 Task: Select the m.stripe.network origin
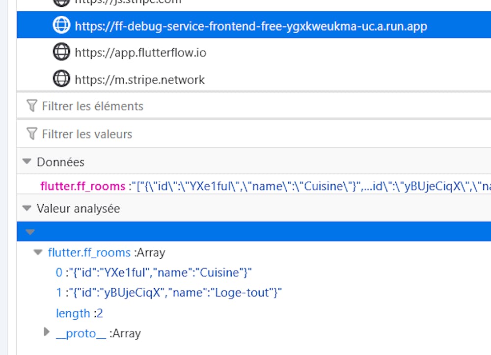(x=139, y=79)
